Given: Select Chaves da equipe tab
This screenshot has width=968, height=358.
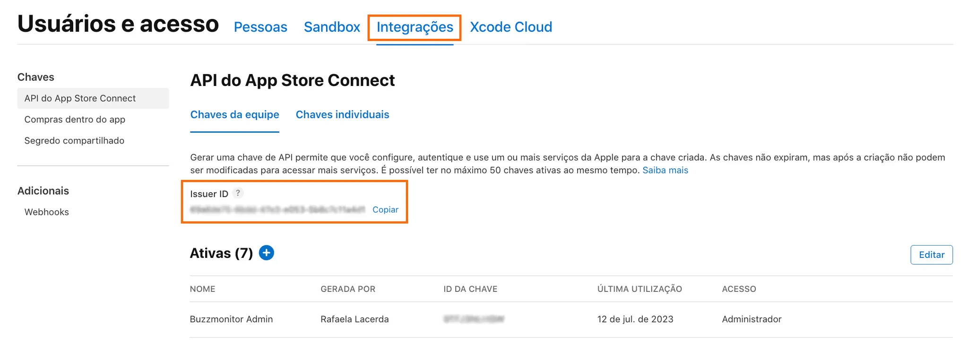Looking at the screenshot, I should pos(234,115).
